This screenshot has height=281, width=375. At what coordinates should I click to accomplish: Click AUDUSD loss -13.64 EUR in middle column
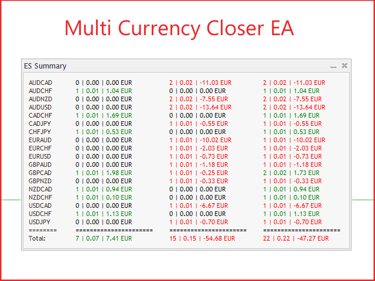tap(216, 107)
